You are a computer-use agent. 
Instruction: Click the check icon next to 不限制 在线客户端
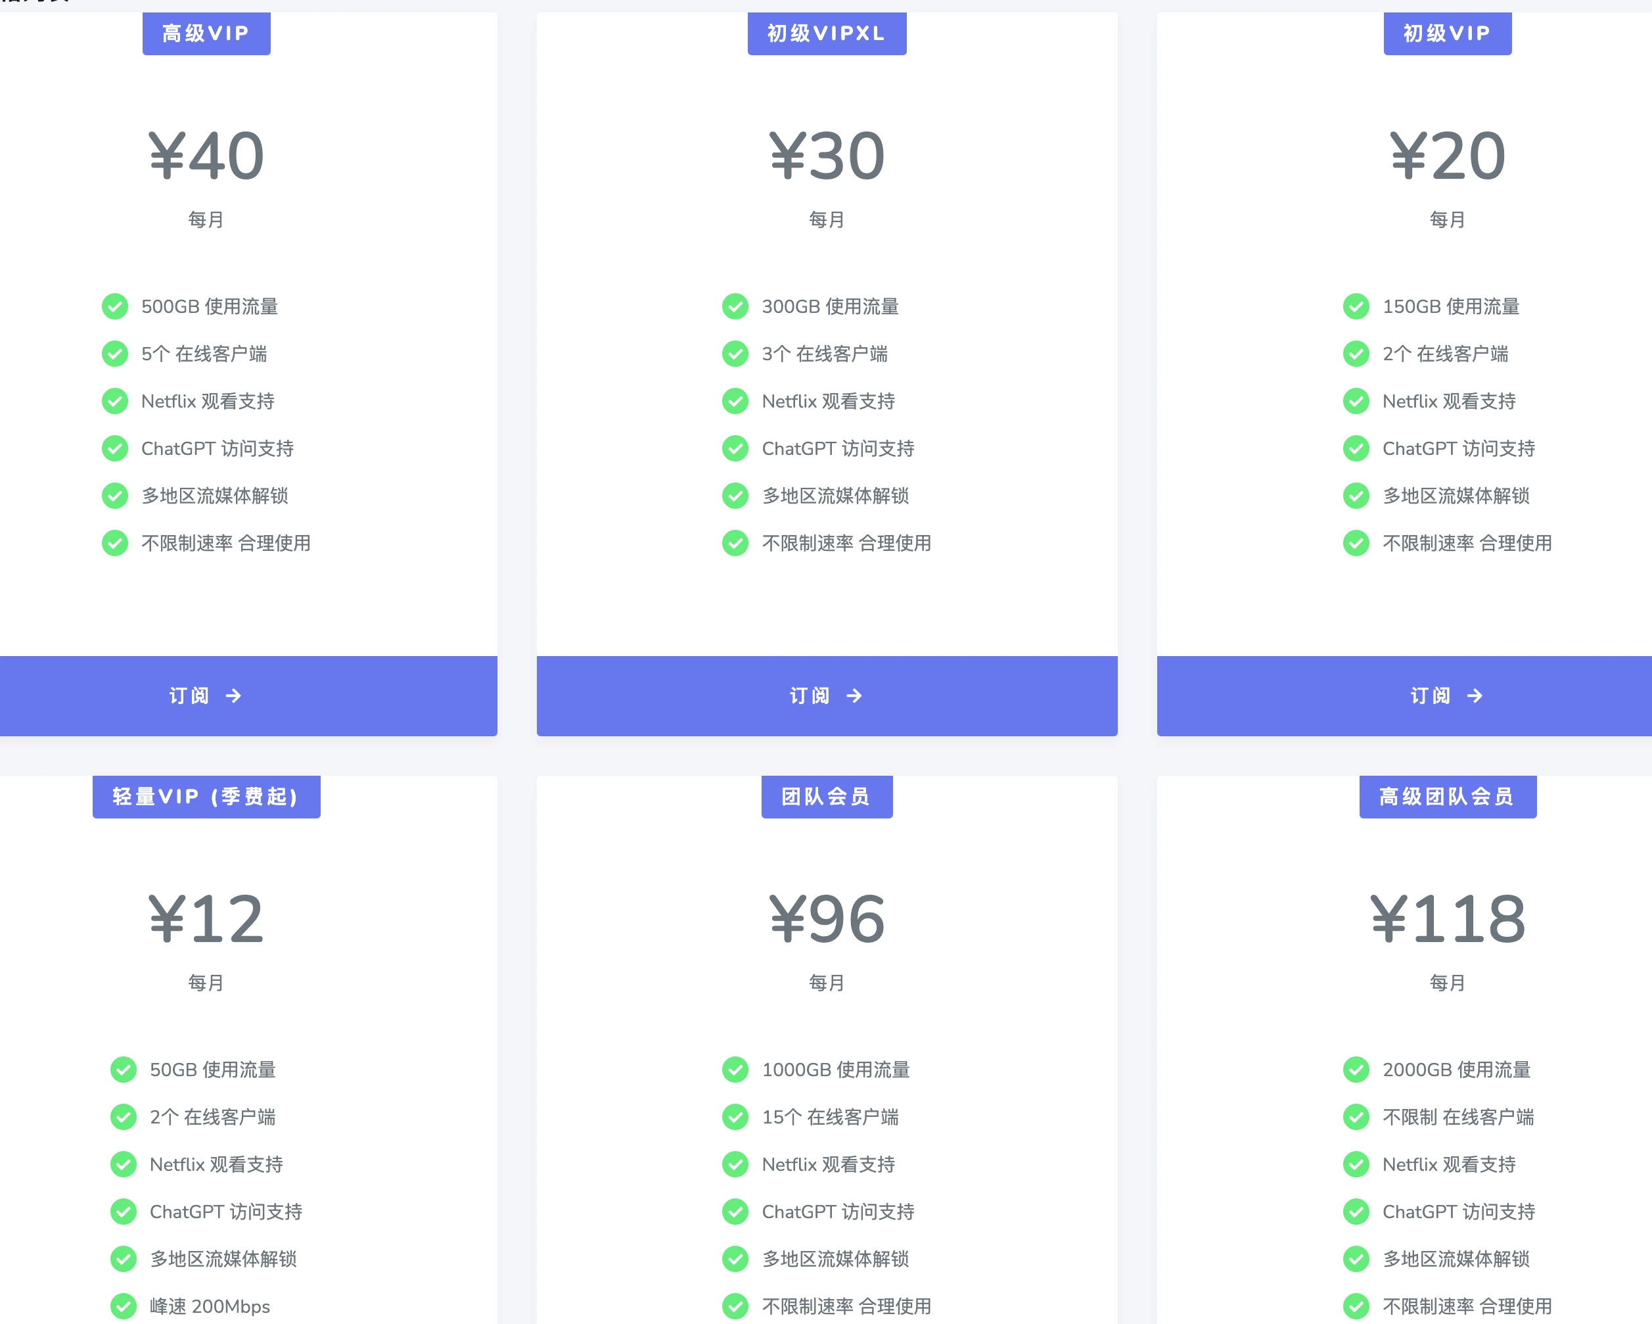pyautogui.click(x=1356, y=1117)
